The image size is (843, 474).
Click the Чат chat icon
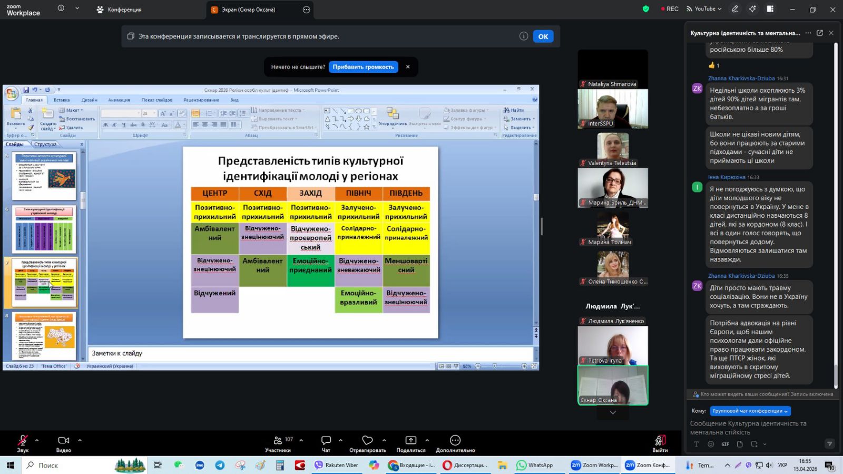tap(326, 440)
